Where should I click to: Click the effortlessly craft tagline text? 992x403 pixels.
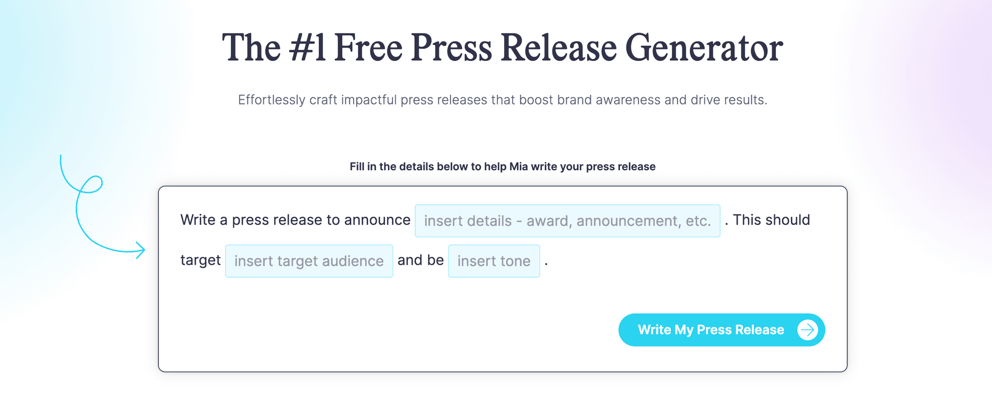502,100
